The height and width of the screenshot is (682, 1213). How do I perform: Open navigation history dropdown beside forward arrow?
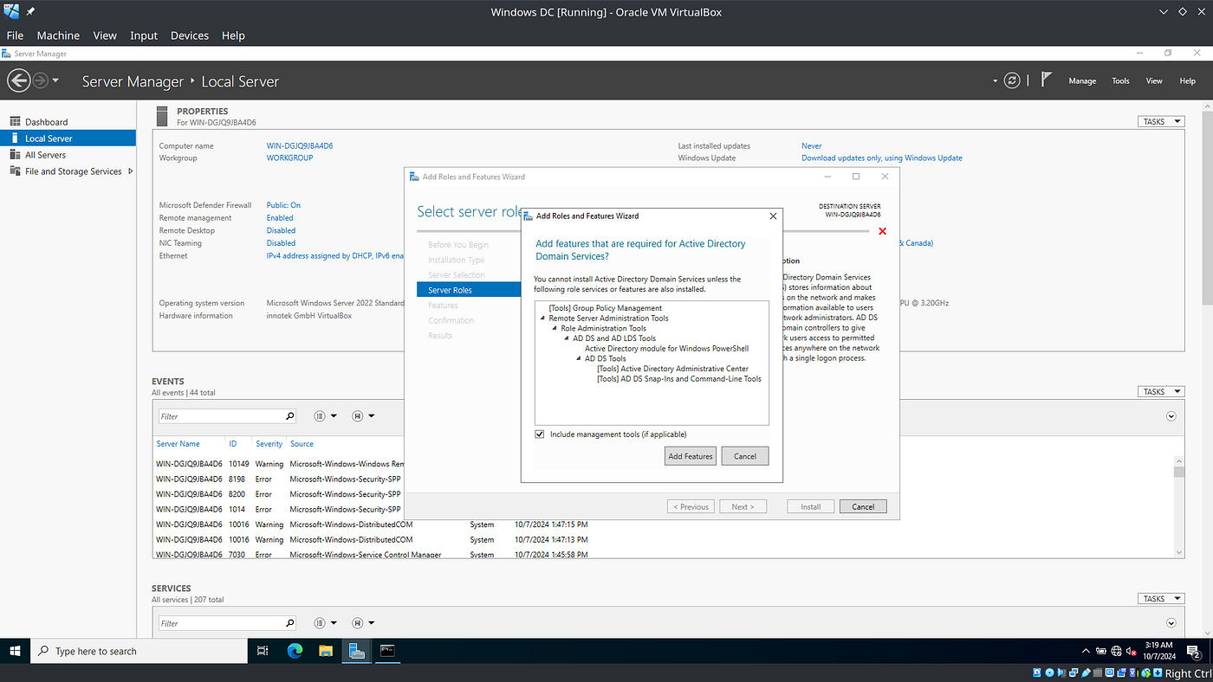pyautogui.click(x=55, y=80)
